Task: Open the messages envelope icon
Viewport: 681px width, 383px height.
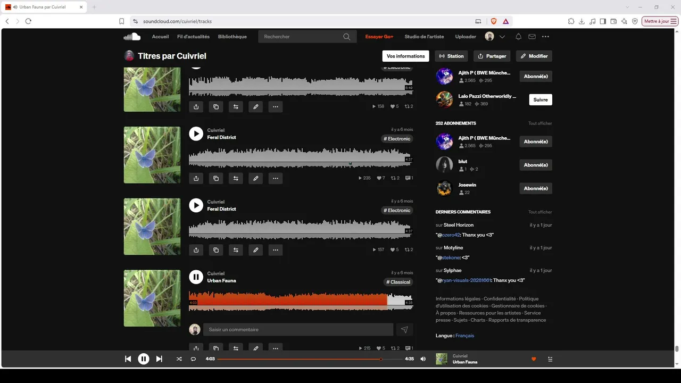Action: (532, 37)
